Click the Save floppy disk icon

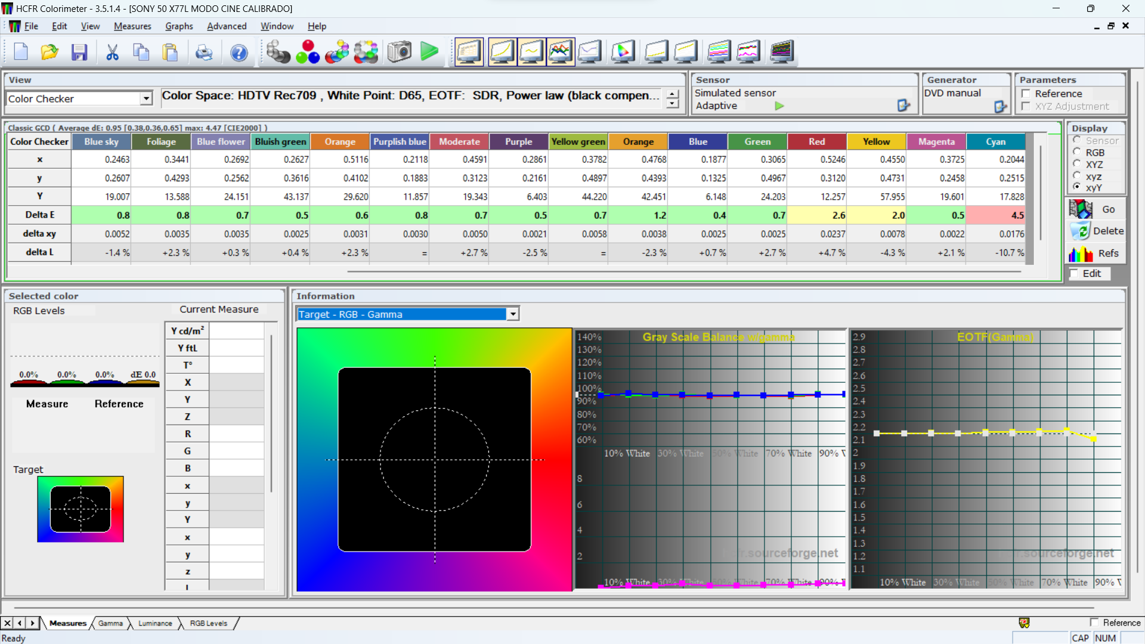[79, 52]
